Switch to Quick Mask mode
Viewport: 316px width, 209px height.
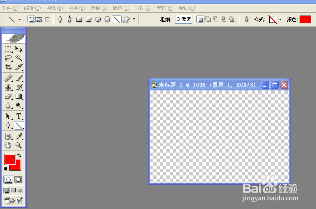click(x=18, y=180)
